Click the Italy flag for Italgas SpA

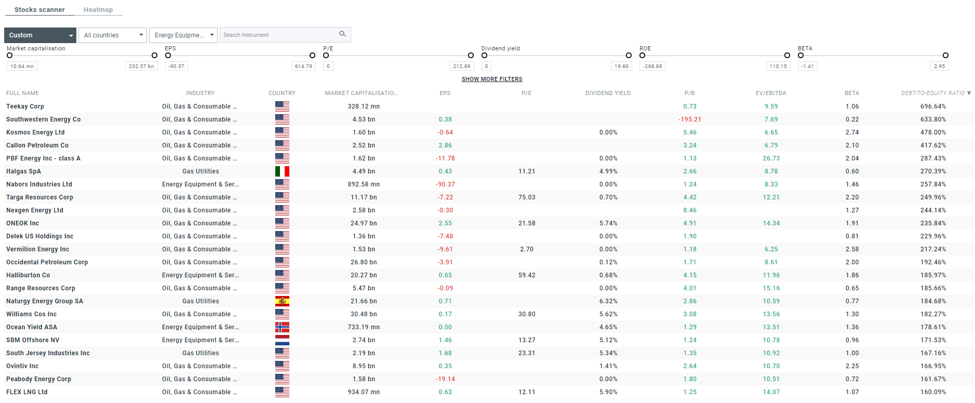pos(282,171)
